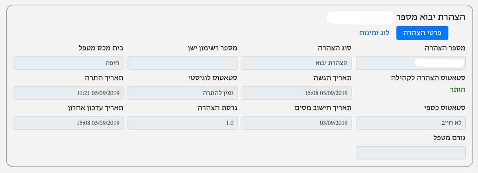
Task: Click the סטטוס לוגיסטי field
Action: point(182,93)
